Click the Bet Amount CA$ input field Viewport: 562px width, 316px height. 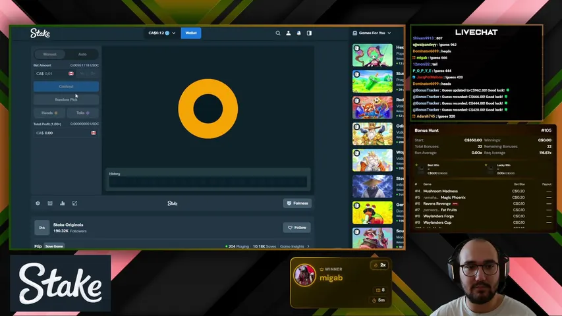(55, 74)
